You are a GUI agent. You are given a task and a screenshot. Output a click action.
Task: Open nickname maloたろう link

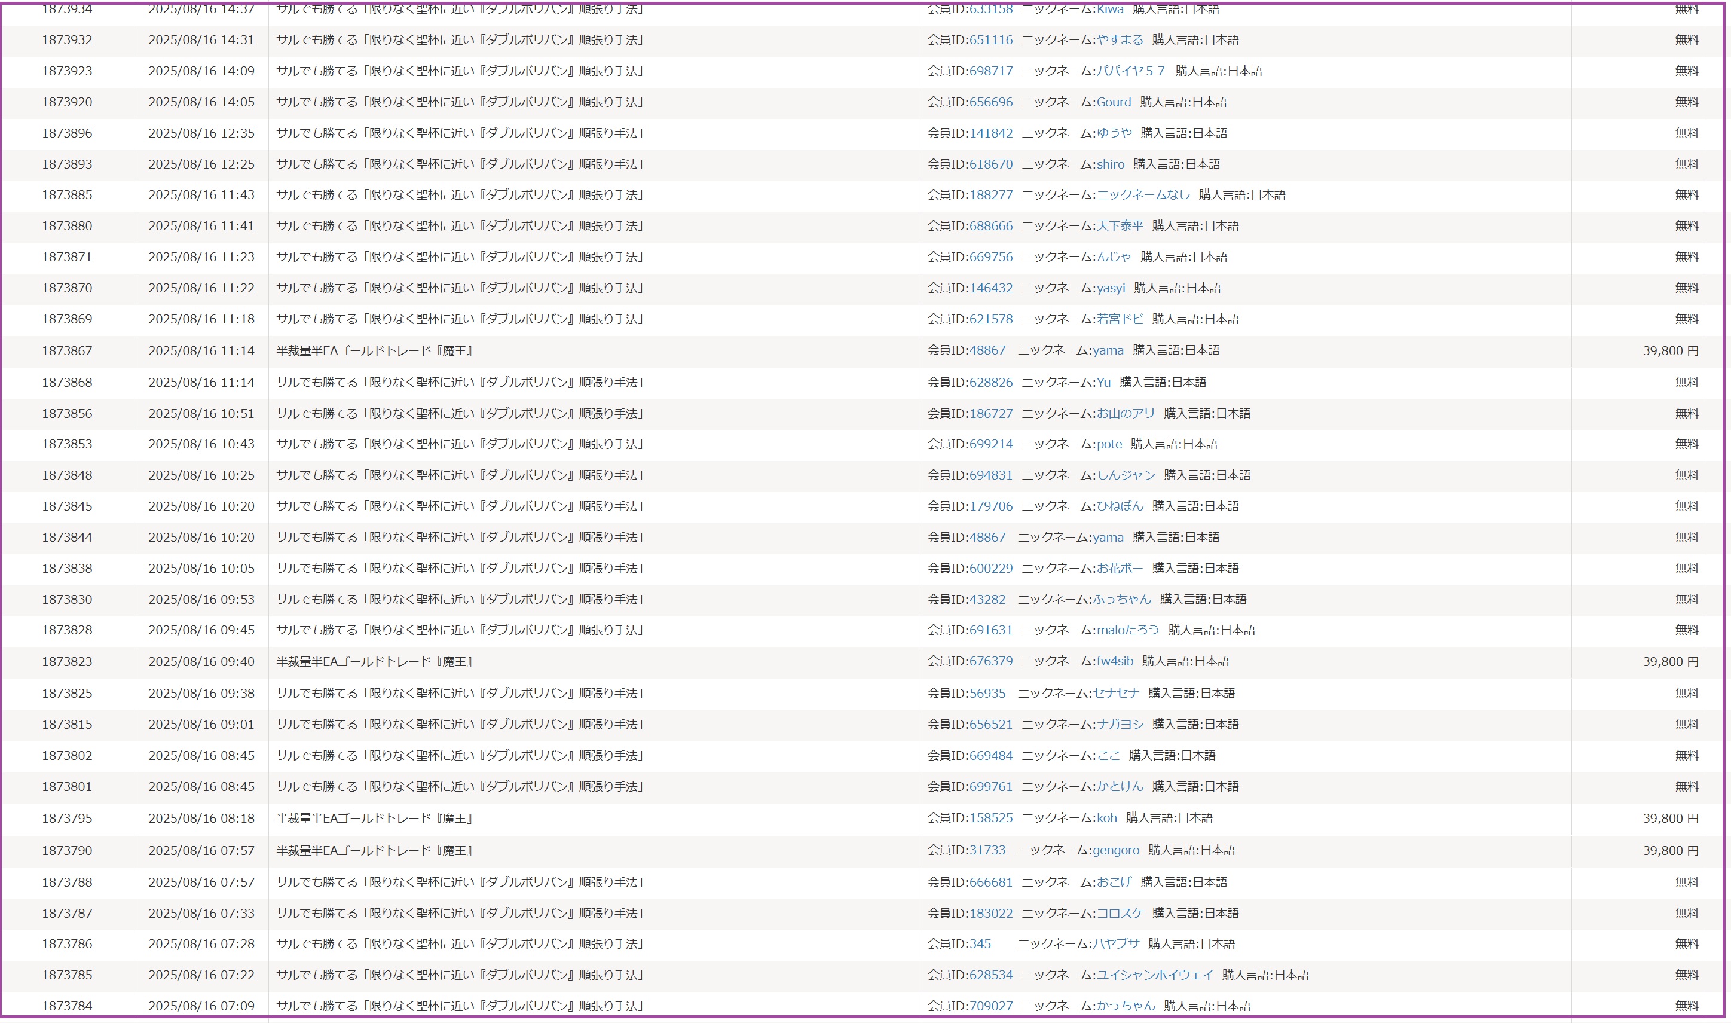click(1128, 630)
